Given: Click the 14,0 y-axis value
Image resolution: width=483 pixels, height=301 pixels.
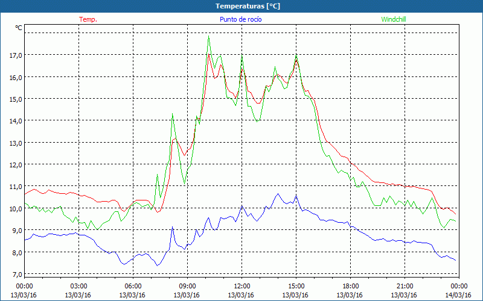Looking at the screenshot, I should pyautogui.click(x=16, y=121).
